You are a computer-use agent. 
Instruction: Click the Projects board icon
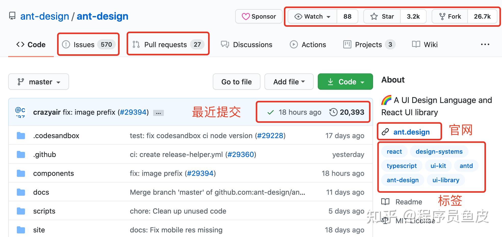pyautogui.click(x=347, y=44)
